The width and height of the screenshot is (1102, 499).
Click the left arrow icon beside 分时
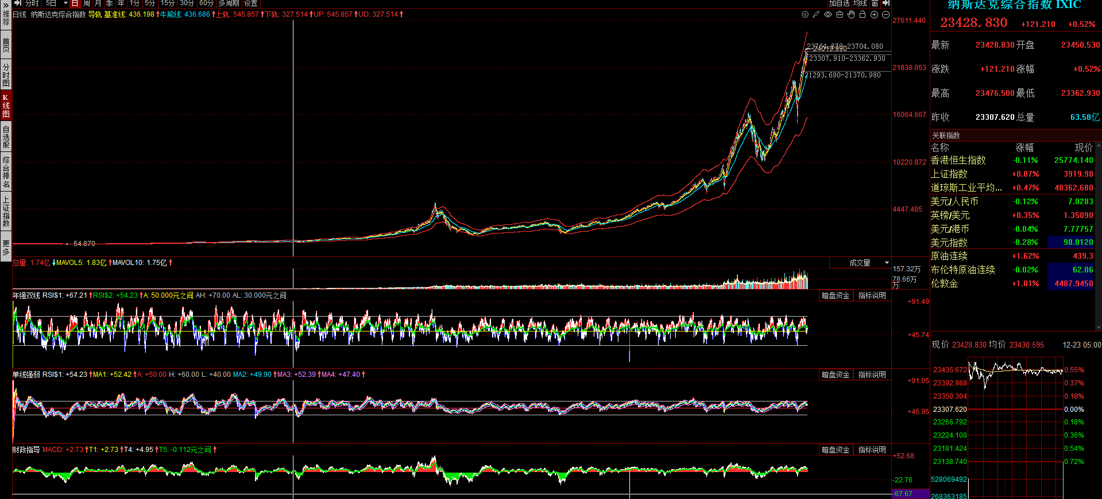tap(17, 3)
